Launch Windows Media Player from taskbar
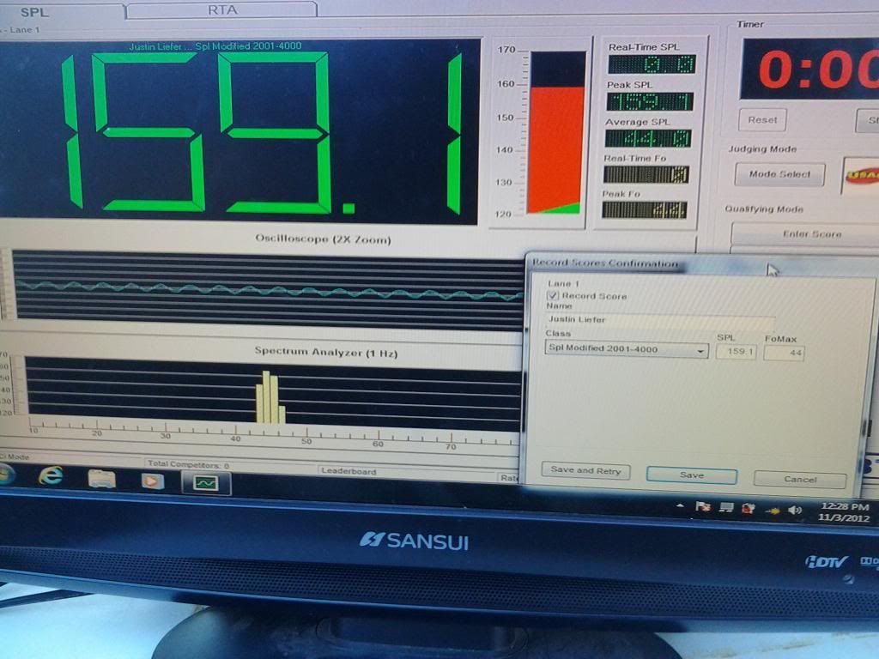Viewport: 879px width, 659px height. point(153,481)
